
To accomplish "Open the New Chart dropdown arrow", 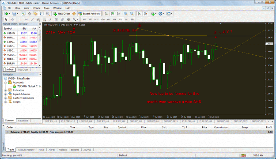I will (9, 14).
